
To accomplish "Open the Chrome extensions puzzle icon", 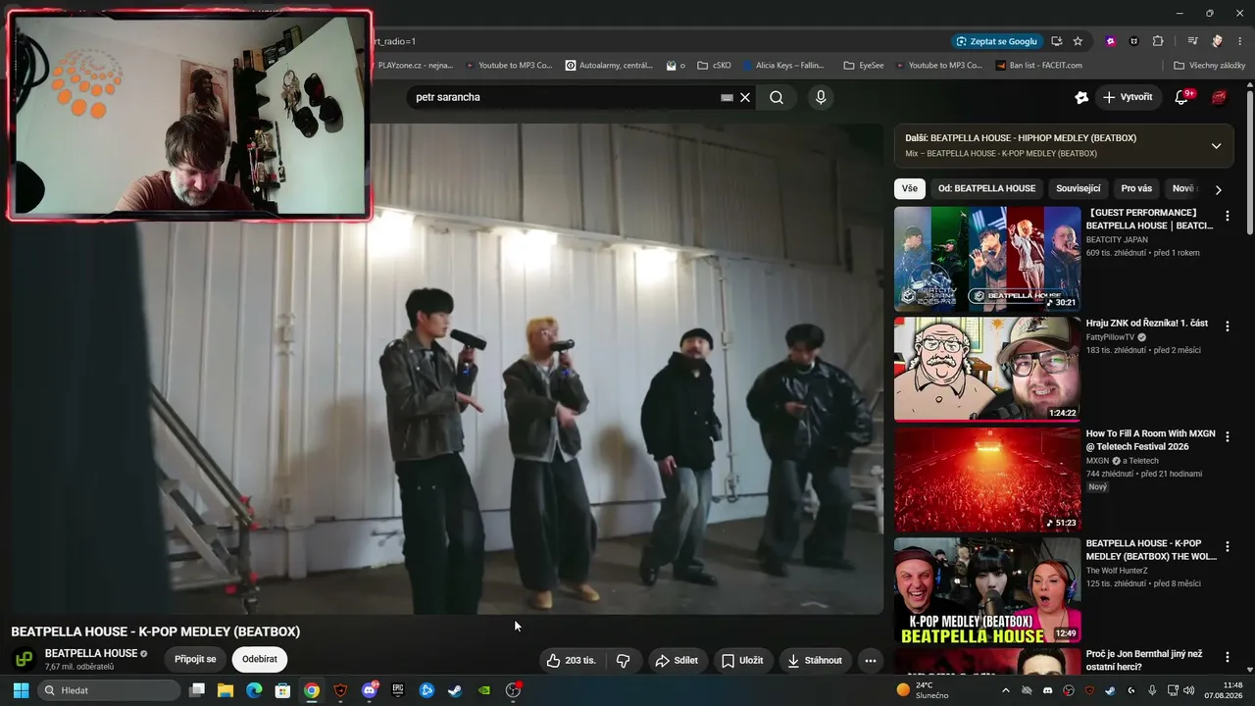I will click(x=1158, y=41).
